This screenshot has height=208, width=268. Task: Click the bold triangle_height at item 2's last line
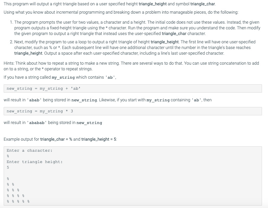[28, 53]
